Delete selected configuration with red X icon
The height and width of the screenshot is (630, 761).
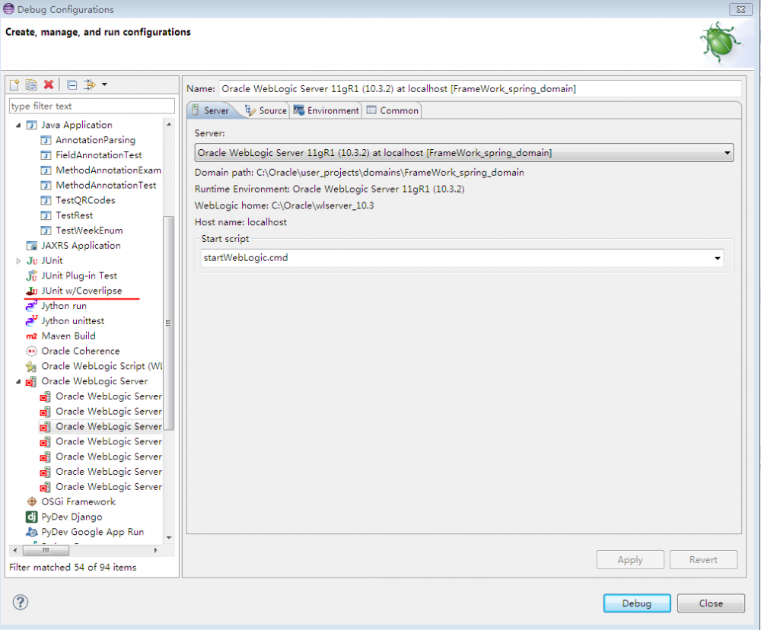[x=49, y=84]
